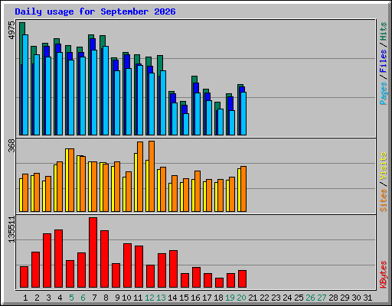Click green weekend day 6 label

[83, 298]
